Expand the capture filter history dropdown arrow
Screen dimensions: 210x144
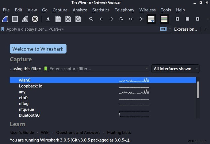[147, 69]
